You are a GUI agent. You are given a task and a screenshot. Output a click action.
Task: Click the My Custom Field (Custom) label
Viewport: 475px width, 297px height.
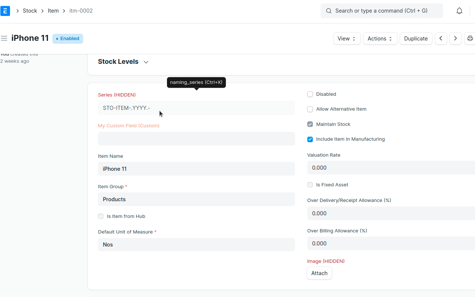(x=129, y=126)
